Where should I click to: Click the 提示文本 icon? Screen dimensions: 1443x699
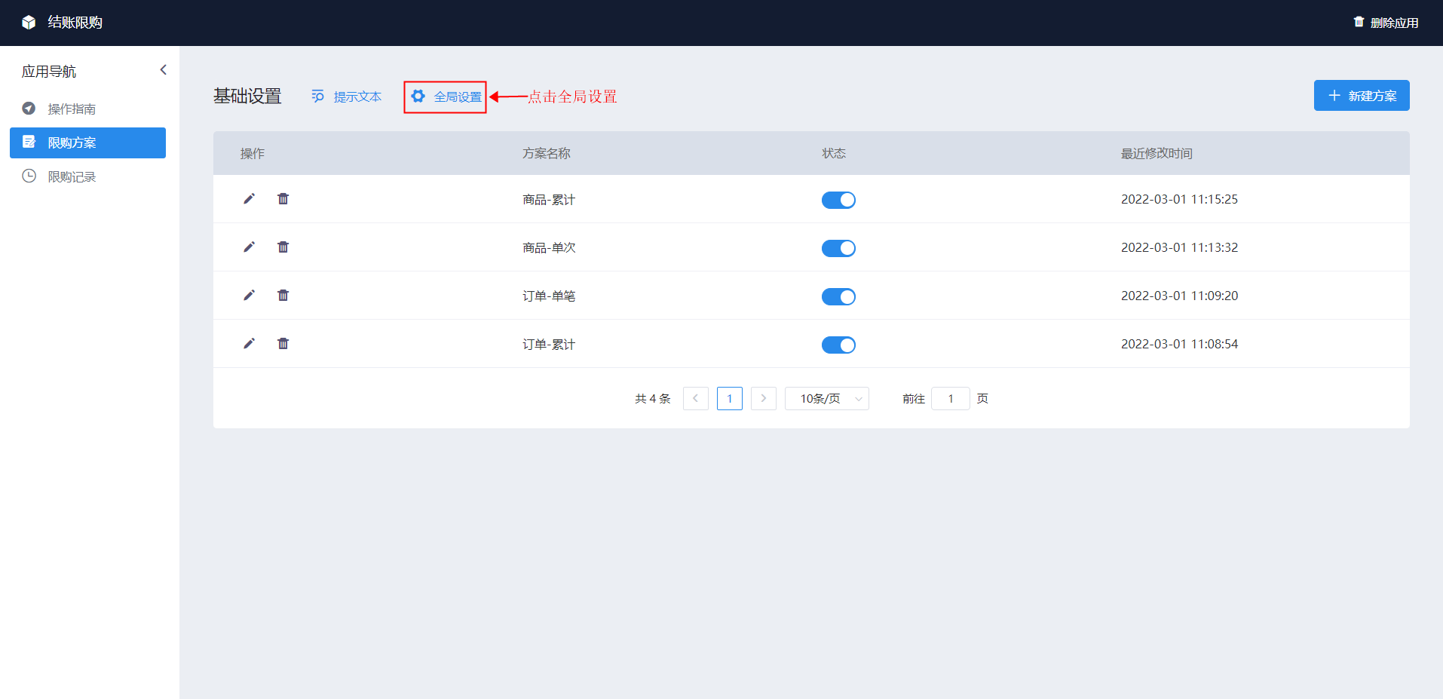(318, 97)
